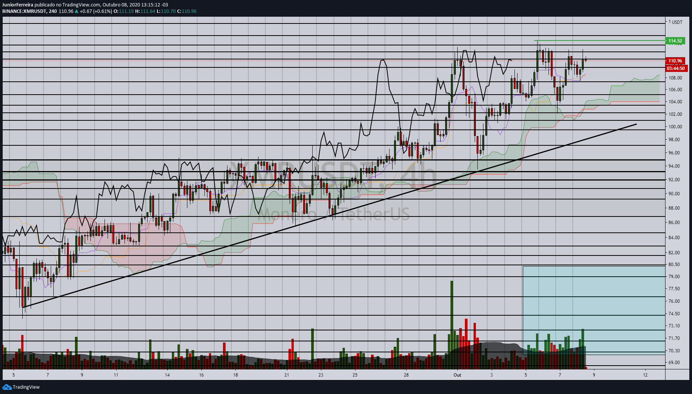The height and width of the screenshot is (394, 692).
Task: Click the 240 timeframe interval text
Action: point(53,11)
